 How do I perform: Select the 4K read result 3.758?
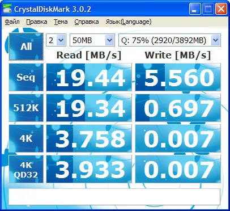click(89, 138)
